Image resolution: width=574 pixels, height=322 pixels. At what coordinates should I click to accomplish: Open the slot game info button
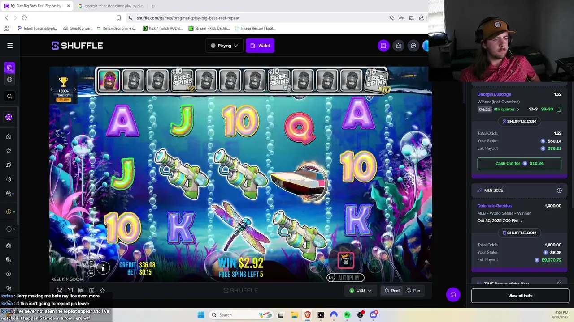[x=103, y=268]
